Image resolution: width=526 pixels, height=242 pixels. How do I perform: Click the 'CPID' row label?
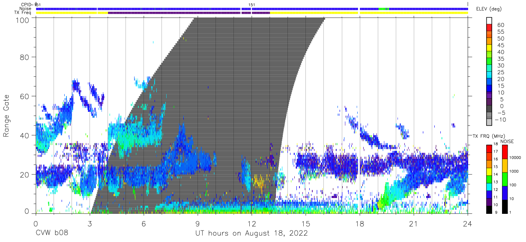26,5
